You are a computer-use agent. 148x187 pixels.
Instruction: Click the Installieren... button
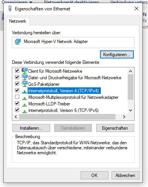31,128
